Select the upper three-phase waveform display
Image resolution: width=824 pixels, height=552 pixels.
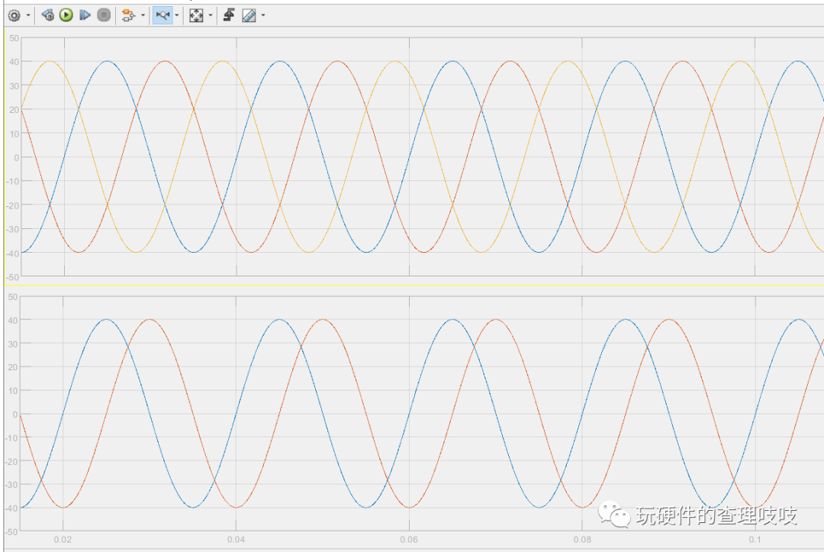423,157
